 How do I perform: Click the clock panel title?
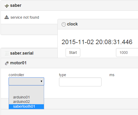coord(72,24)
